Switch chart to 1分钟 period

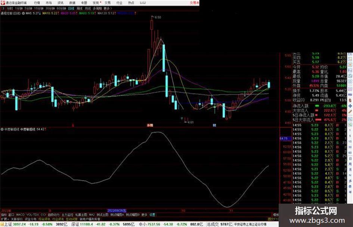(x=19, y=9)
